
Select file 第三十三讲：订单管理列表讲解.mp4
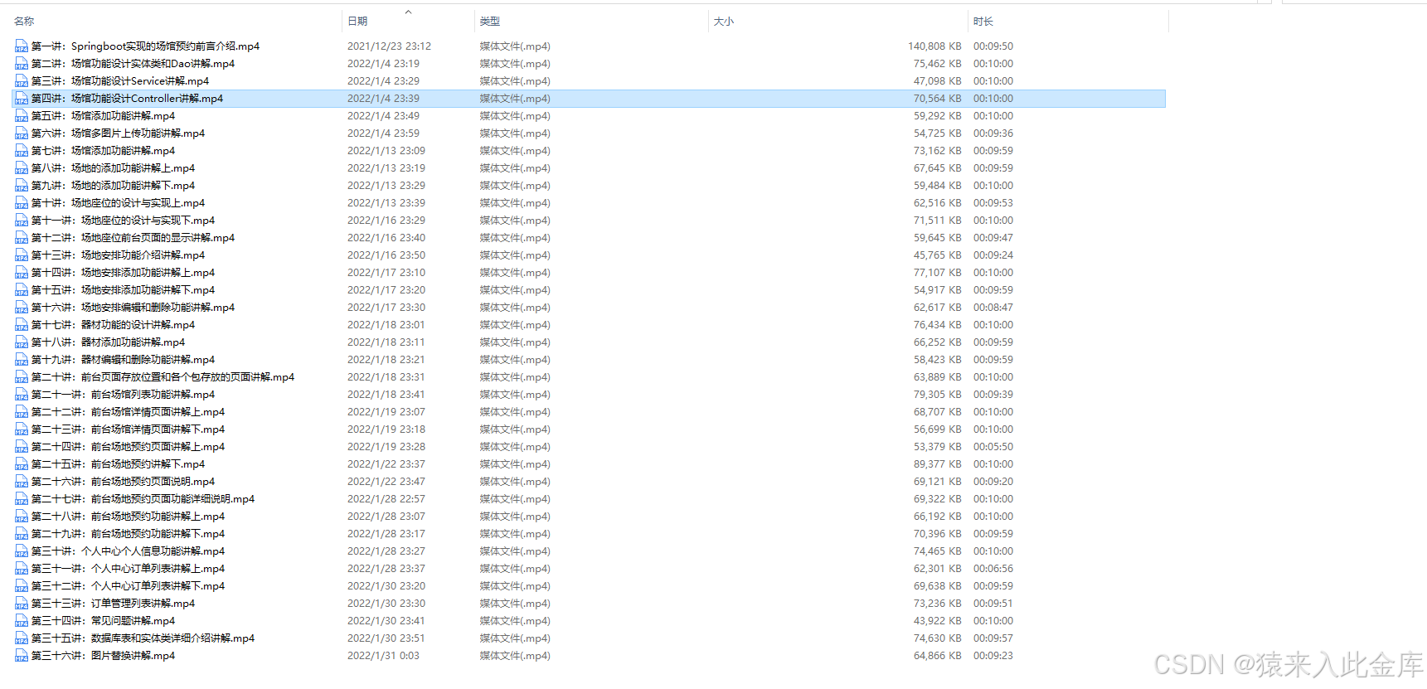[x=113, y=604]
